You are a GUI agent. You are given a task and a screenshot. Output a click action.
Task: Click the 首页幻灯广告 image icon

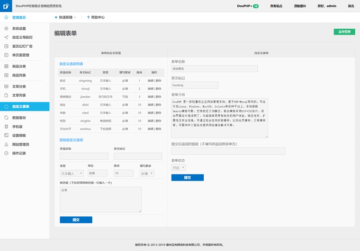tap(6, 46)
